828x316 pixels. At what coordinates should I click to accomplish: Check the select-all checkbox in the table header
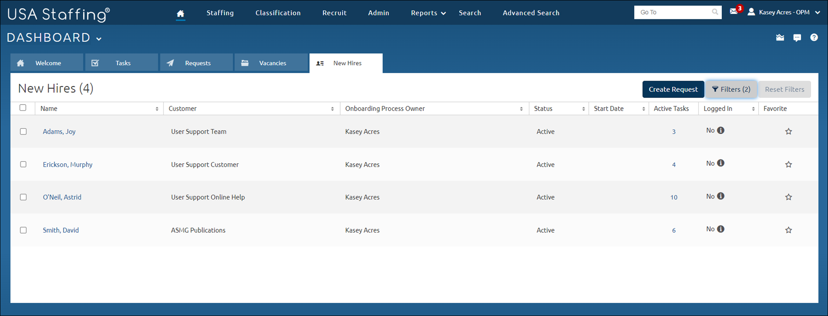(x=23, y=108)
